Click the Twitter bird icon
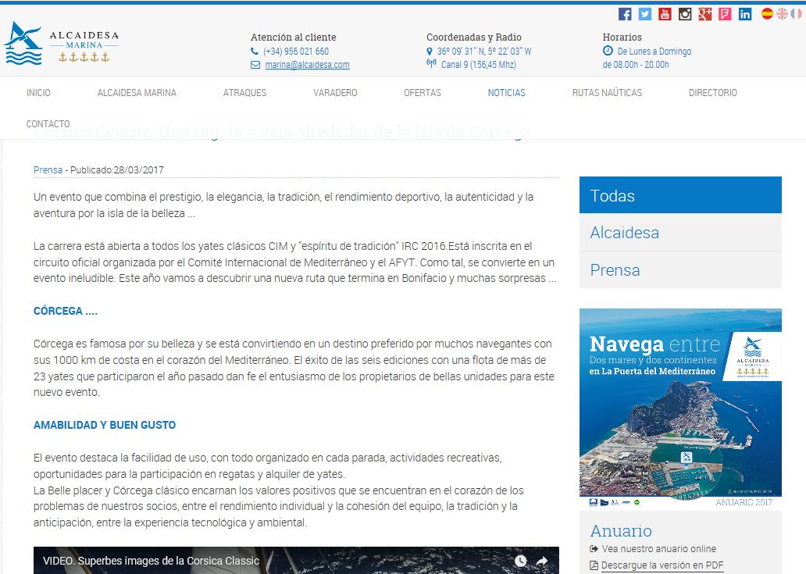The image size is (806, 574). [645, 14]
